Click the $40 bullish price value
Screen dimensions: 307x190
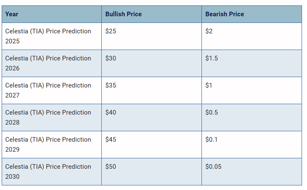(x=111, y=112)
